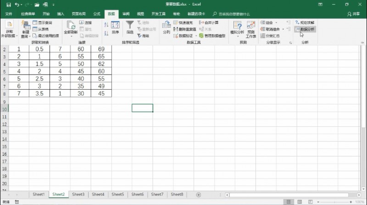
Task: Click the zoom slider in status bar
Action: [334, 202]
